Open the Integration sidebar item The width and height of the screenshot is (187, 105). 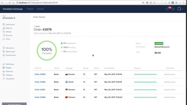tap(8, 79)
